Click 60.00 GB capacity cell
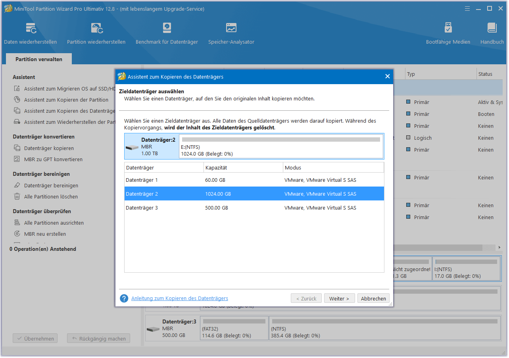509x358 pixels. click(x=215, y=180)
